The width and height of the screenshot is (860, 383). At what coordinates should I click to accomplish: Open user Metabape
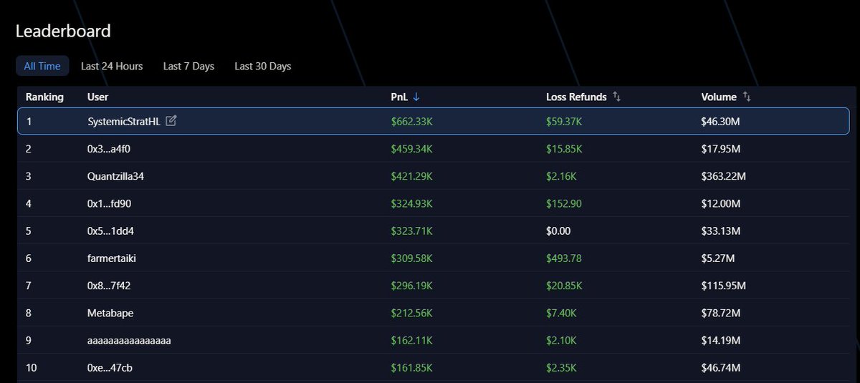(x=110, y=313)
